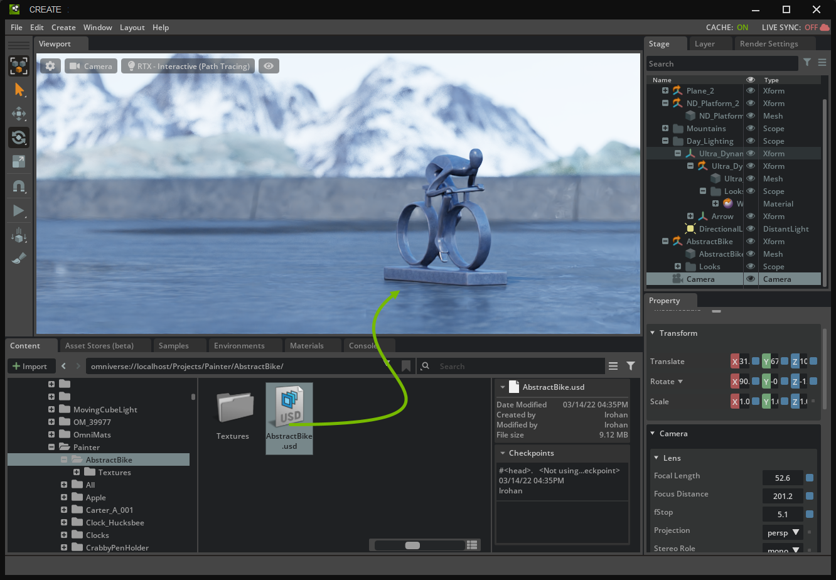Select the AbstractBike.usd file thumbnail
836x580 pixels.
pyautogui.click(x=289, y=418)
